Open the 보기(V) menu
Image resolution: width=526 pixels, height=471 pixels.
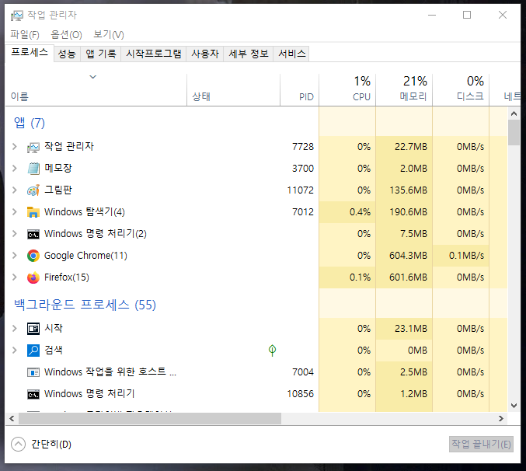tap(108, 34)
